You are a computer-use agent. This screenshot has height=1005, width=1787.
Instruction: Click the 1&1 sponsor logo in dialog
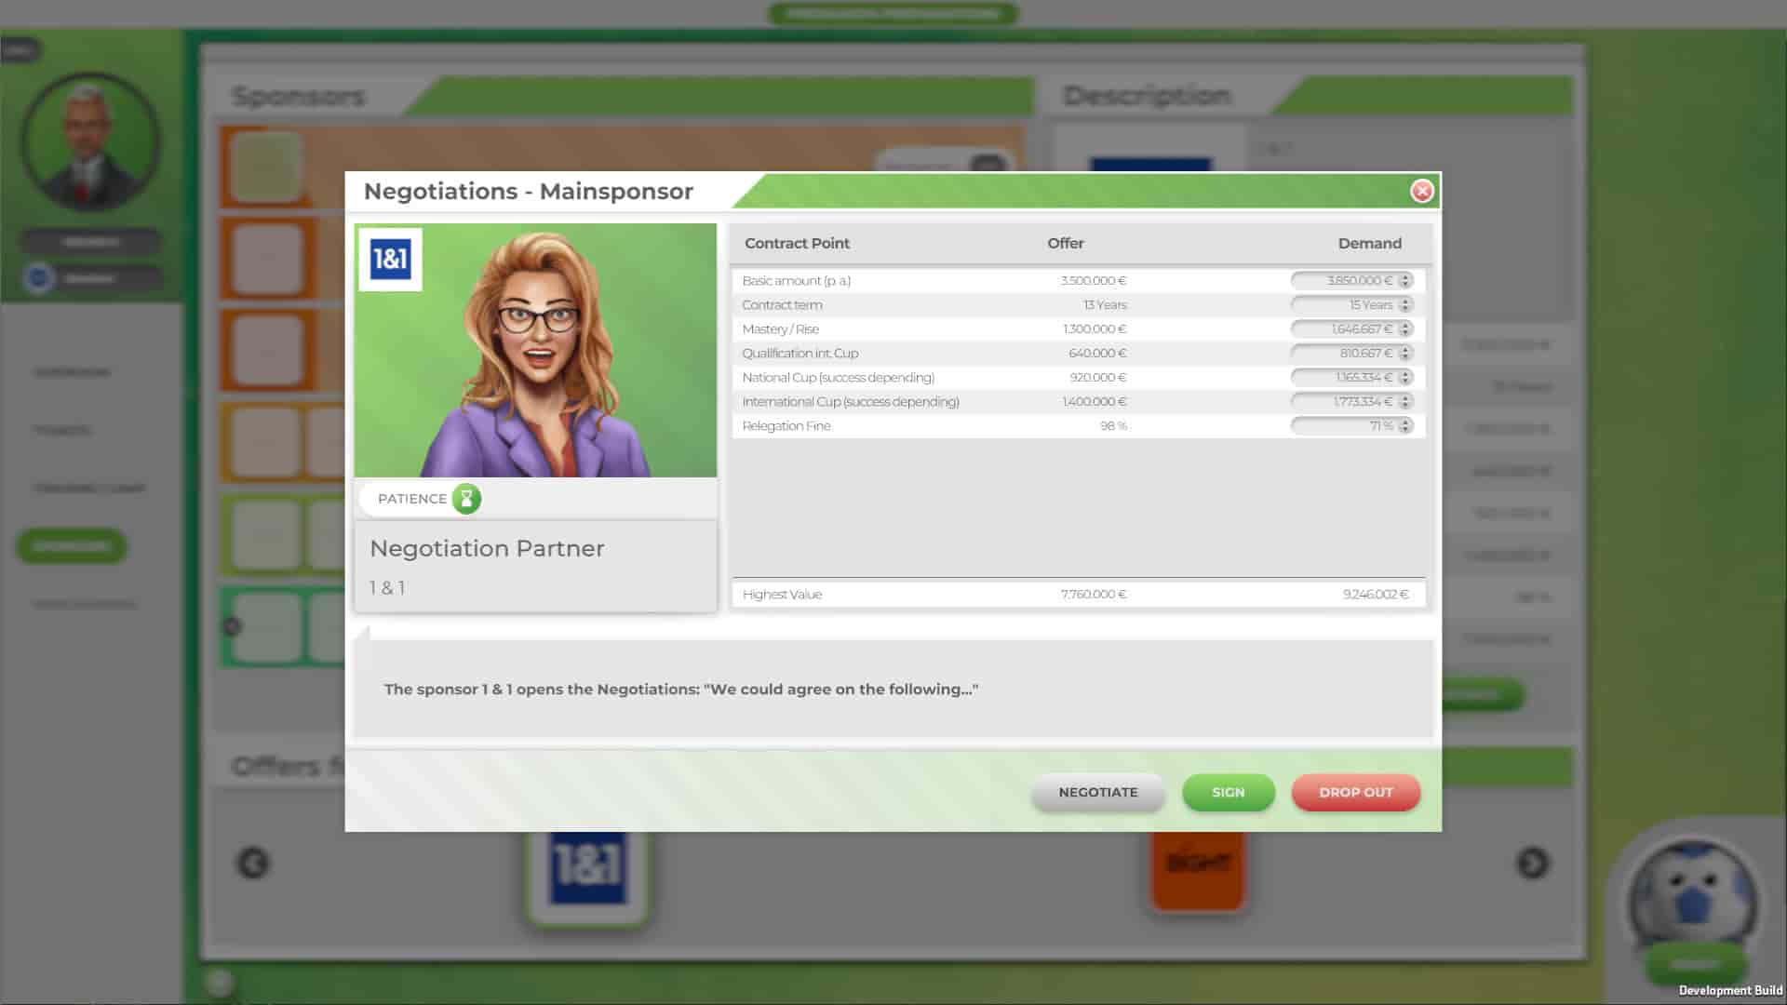coord(390,260)
